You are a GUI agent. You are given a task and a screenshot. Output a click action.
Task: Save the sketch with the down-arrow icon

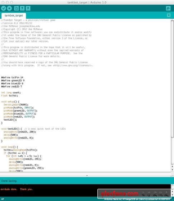[x=28, y=8]
